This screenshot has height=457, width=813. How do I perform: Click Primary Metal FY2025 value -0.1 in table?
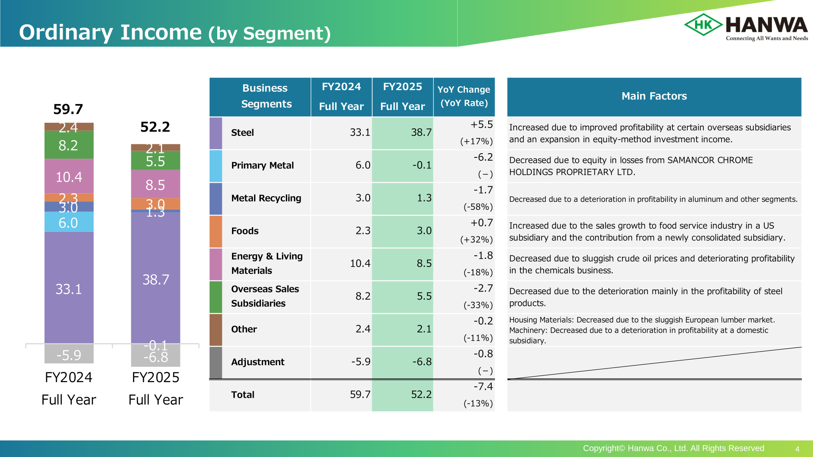422,165
